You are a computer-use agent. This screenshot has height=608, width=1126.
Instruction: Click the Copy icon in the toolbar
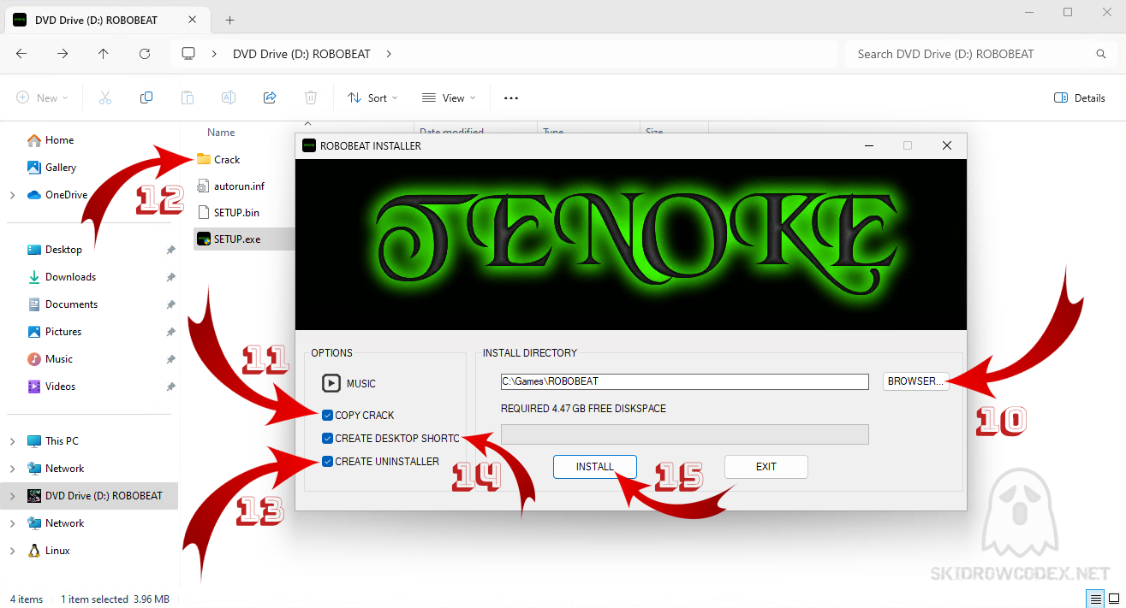[x=146, y=98]
